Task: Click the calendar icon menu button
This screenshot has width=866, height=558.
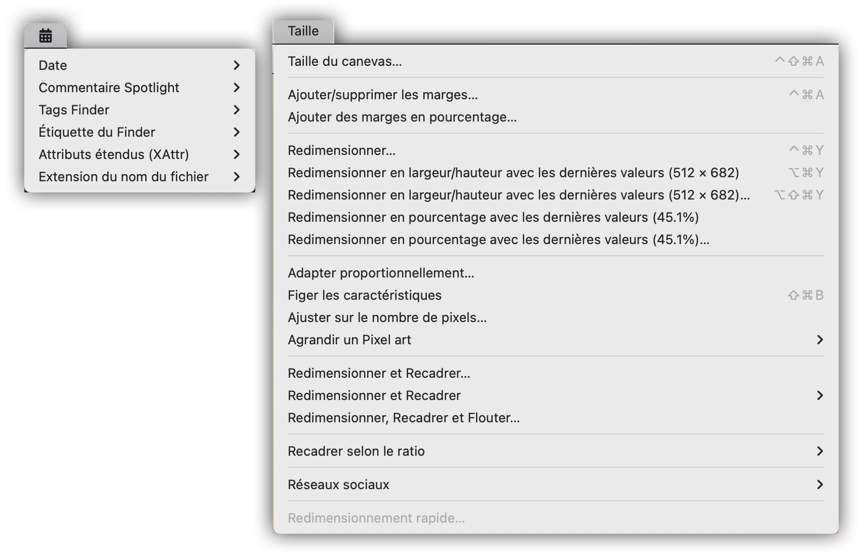Action: click(x=46, y=36)
